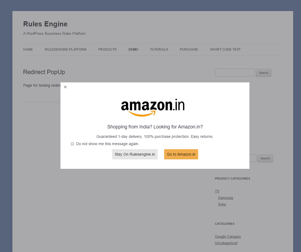Click the second Search button beside popup
Viewport: 301px width, 252px height.
tap(265, 158)
